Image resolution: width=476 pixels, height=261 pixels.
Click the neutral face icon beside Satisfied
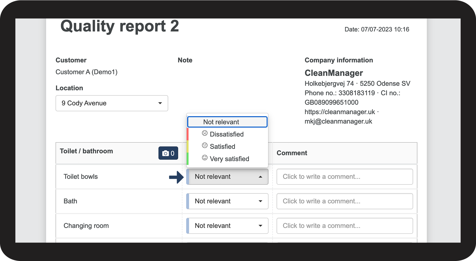click(x=205, y=146)
